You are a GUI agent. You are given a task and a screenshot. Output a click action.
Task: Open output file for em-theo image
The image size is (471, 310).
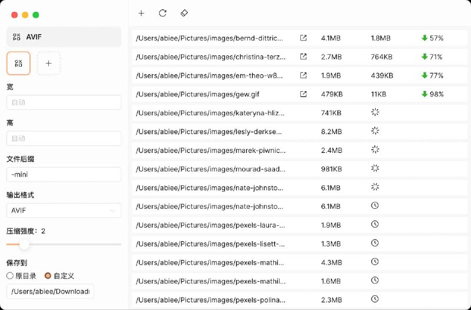point(303,75)
